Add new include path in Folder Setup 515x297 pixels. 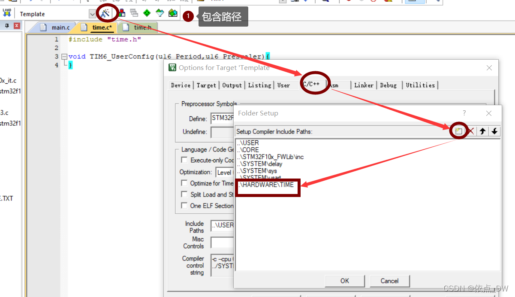[x=458, y=131]
